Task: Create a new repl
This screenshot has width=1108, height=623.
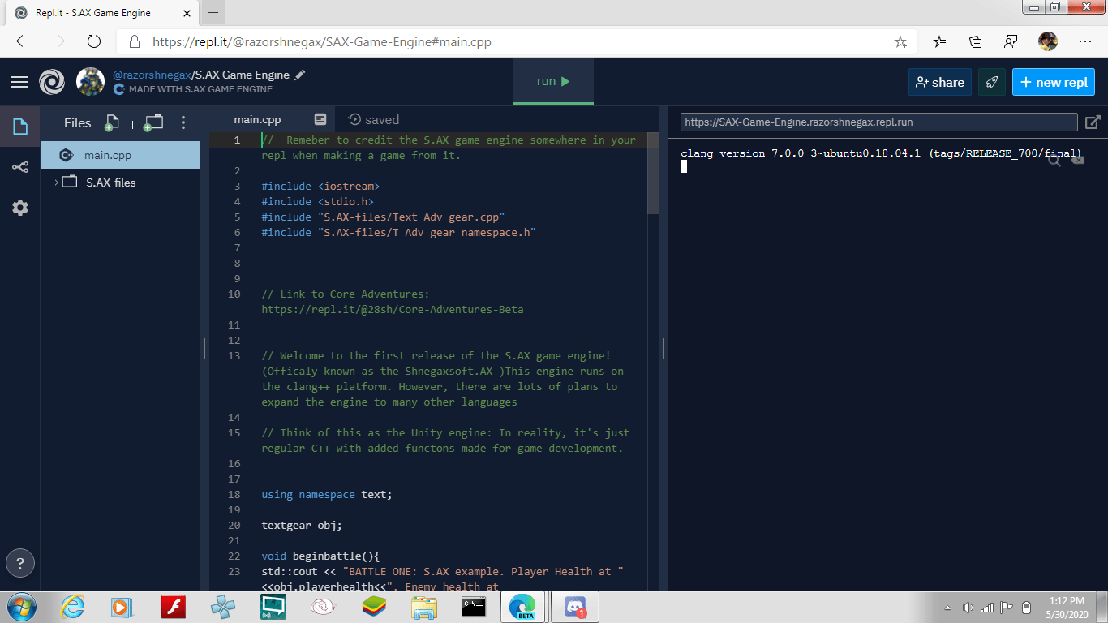Action: point(1054,82)
